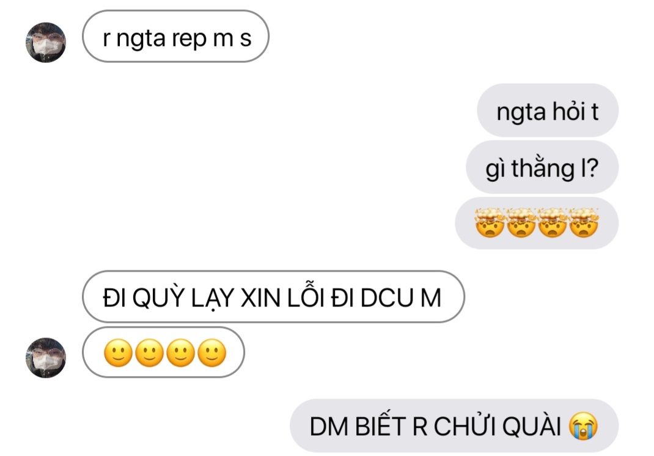
Task: Tap the "ngta hỏi t" message bubble
Action: (x=548, y=110)
